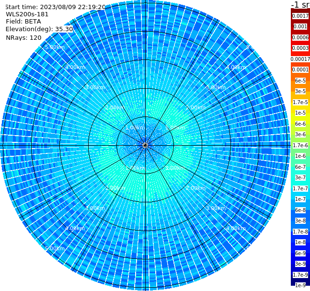The width and height of the screenshot is (310, 291).
Task: Select the 0.0001 colorbar tick
Action: pos(300,70)
